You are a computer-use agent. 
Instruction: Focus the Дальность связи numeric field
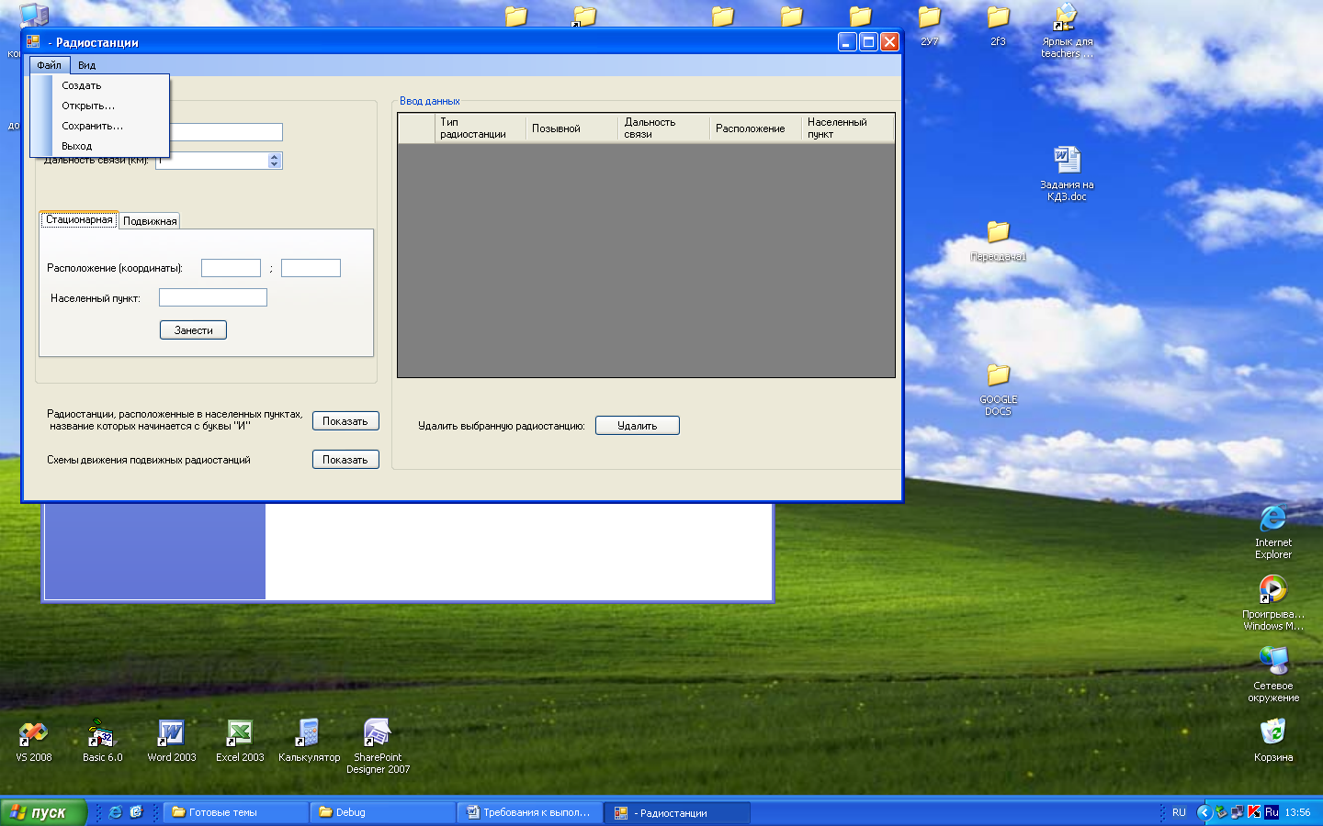tap(212, 161)
